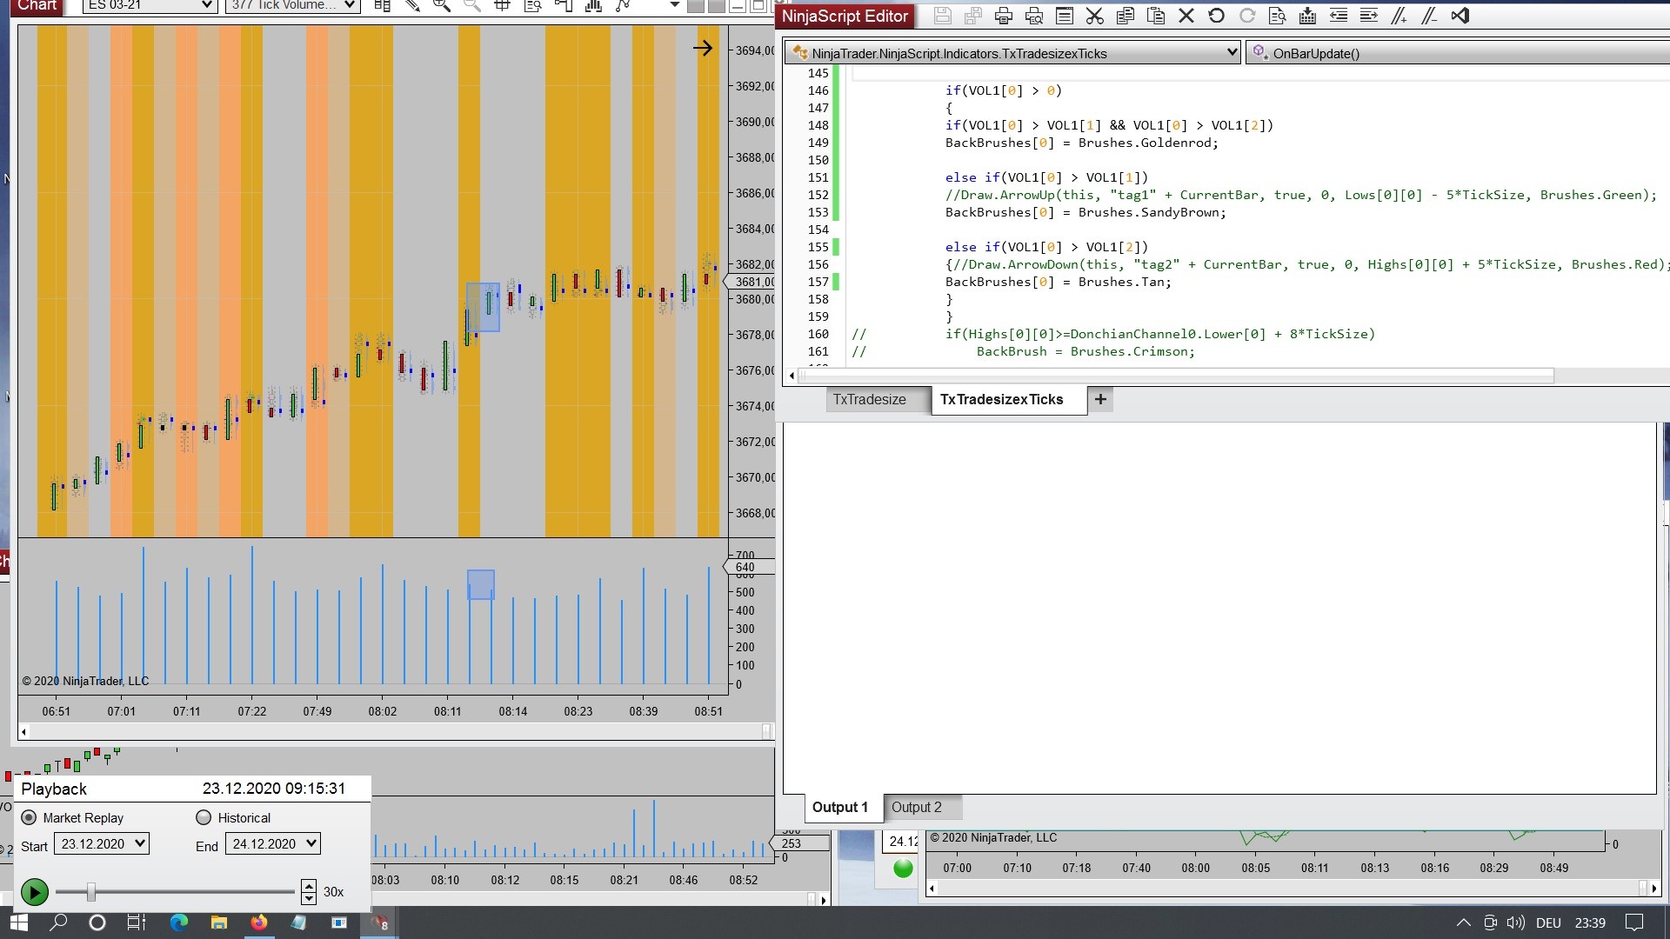This screenshot has width=1670, height=939.
Task: Click the increase indent icon
Action: pos(1368,16)
